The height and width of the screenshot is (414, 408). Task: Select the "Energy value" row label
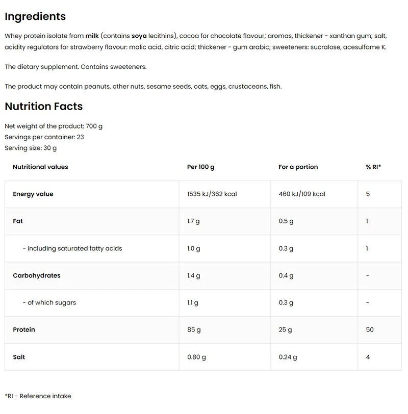[x=33, y=194]
